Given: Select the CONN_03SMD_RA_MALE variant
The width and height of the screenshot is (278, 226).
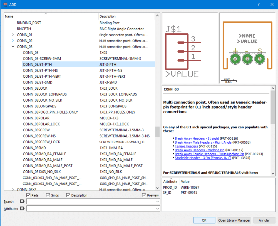Looking at the screenshot, I should point(43,160).
